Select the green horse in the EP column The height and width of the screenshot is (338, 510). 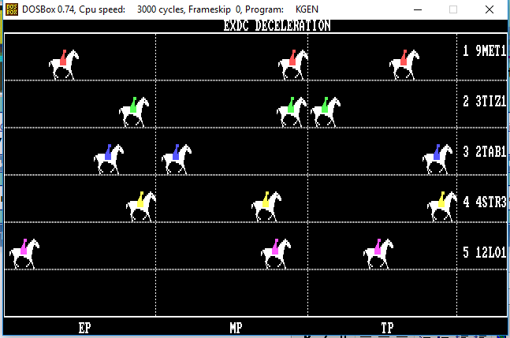tap(134, 112)
